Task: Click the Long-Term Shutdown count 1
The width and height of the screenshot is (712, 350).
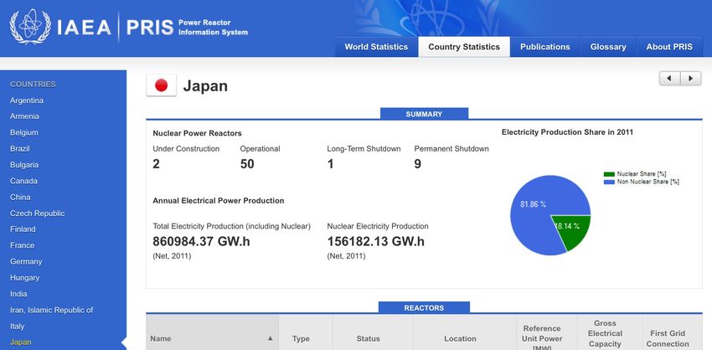Action: pyautogui.click(x=330, y=164)
